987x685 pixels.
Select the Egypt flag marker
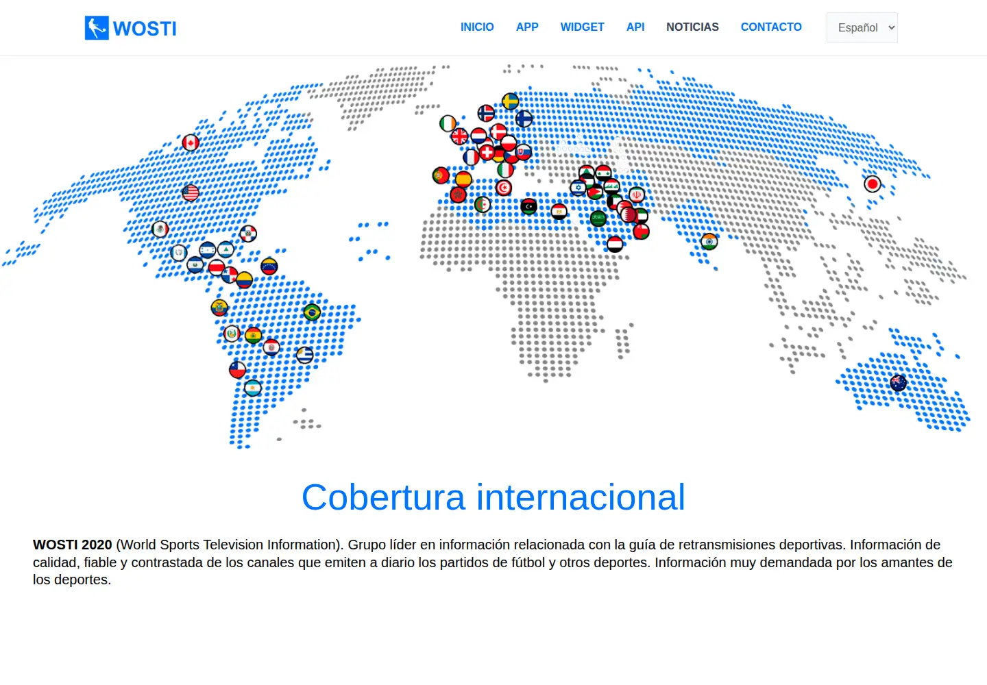559,212
